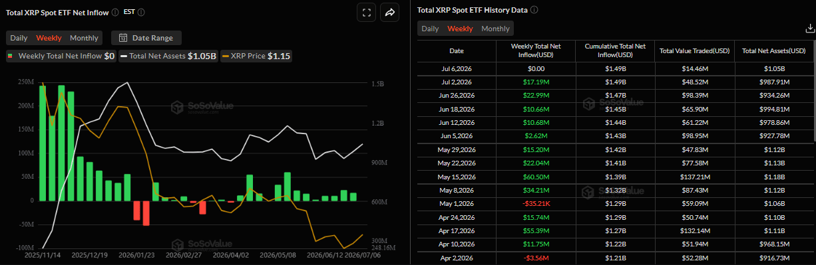Click the May 15,2026 date cell

[457, 177]
